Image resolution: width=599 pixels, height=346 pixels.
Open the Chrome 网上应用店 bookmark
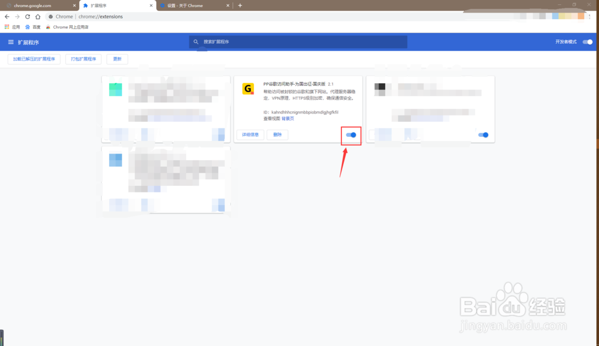(67, 27)
